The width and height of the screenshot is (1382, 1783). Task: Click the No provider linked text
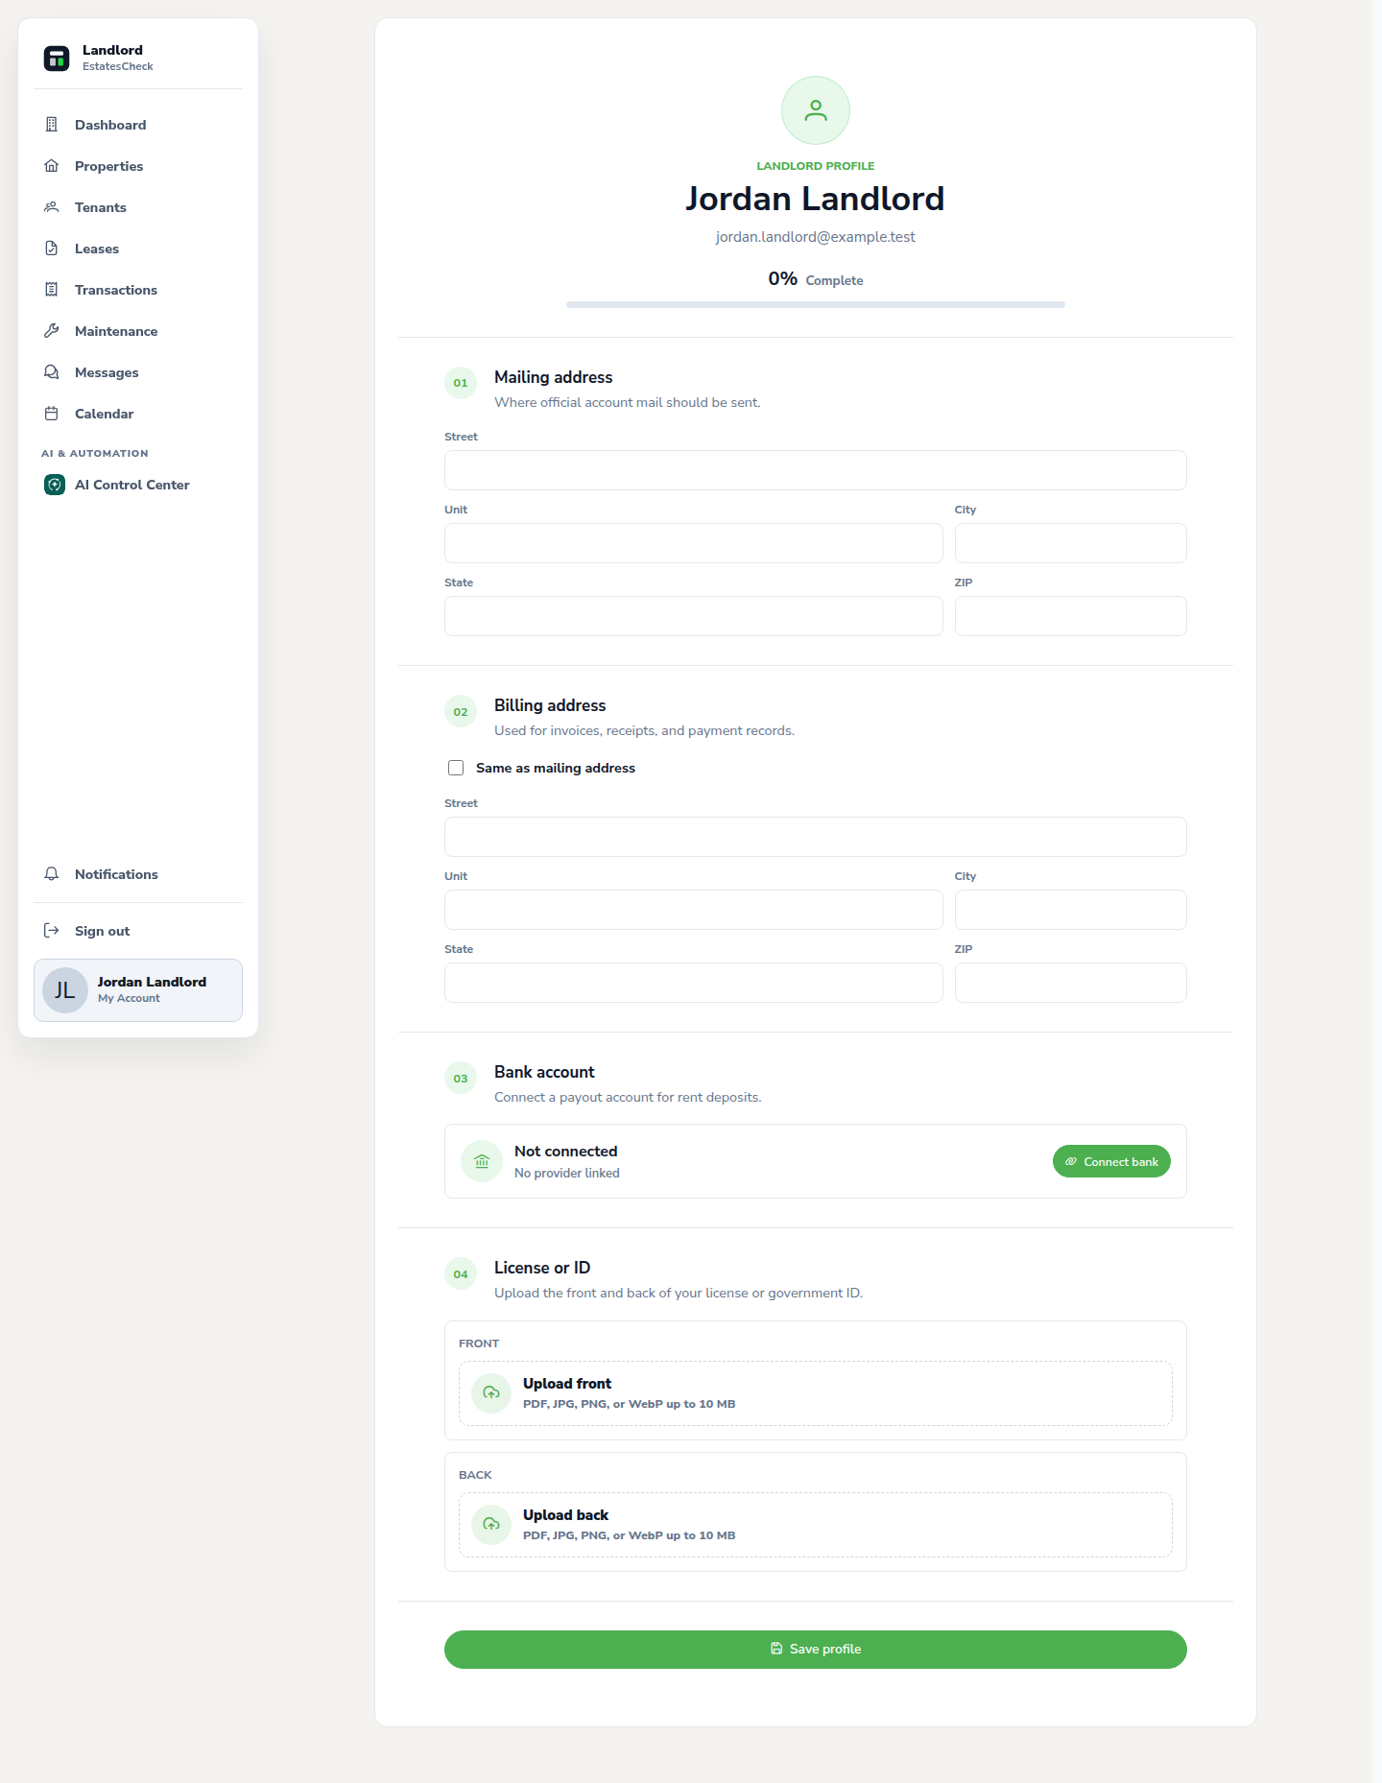(x=567, y=1173)
